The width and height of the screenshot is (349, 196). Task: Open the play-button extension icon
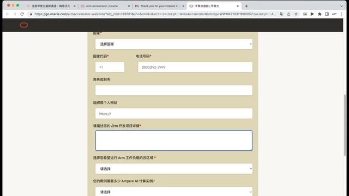[x=312, y=14]
